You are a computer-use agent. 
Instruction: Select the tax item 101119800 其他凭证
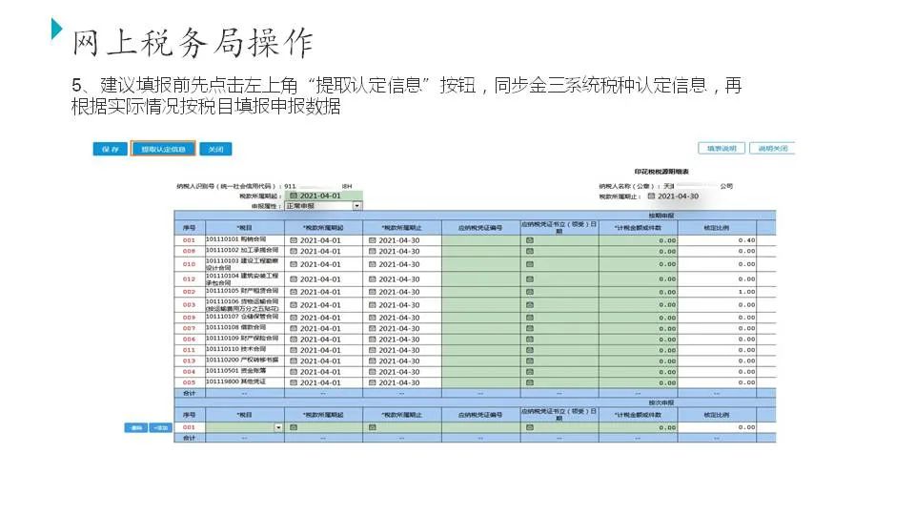tap(235, 381)
